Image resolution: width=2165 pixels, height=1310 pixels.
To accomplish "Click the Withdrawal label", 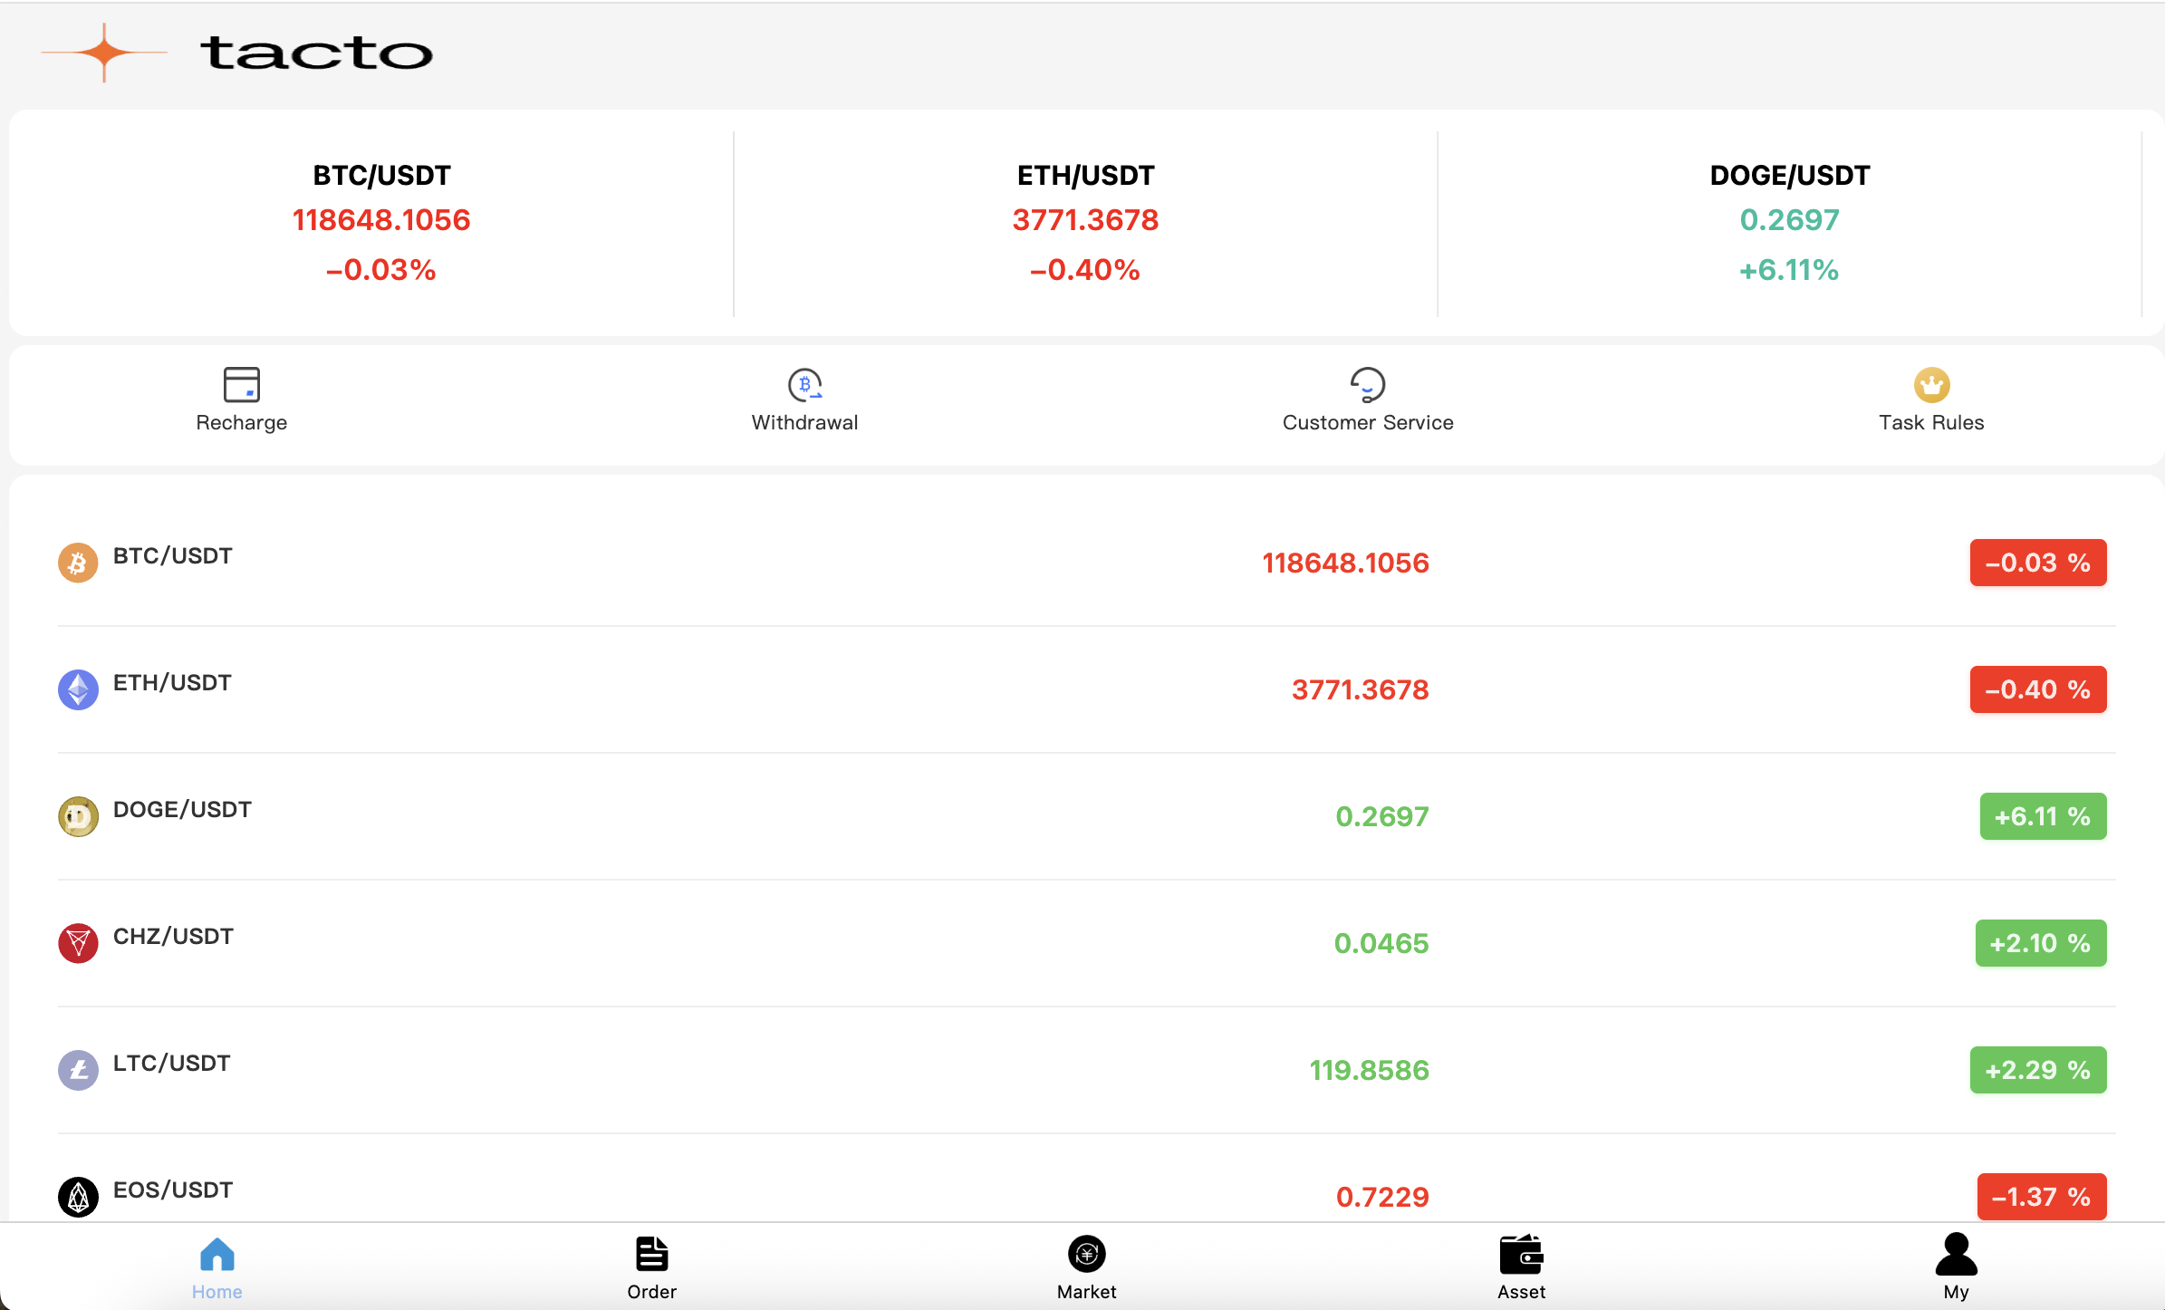I will pos(804,423).
